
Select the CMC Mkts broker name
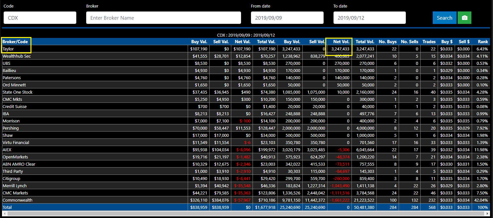(x=12, y=99)
